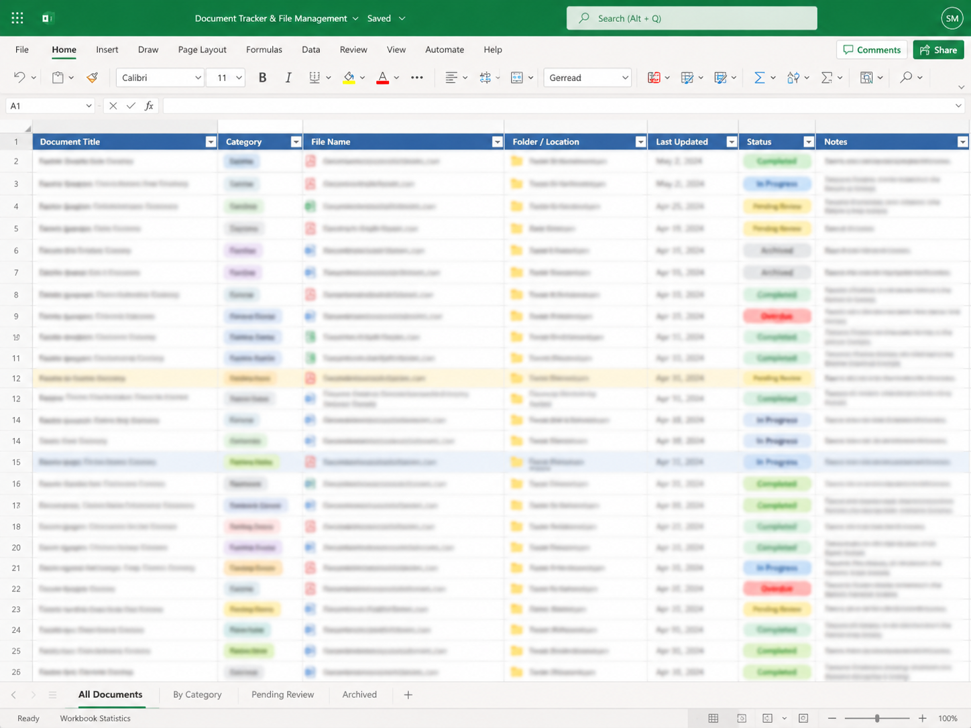Open the Pending Review sheet tab
971x728 pixels.
point(282,694)
